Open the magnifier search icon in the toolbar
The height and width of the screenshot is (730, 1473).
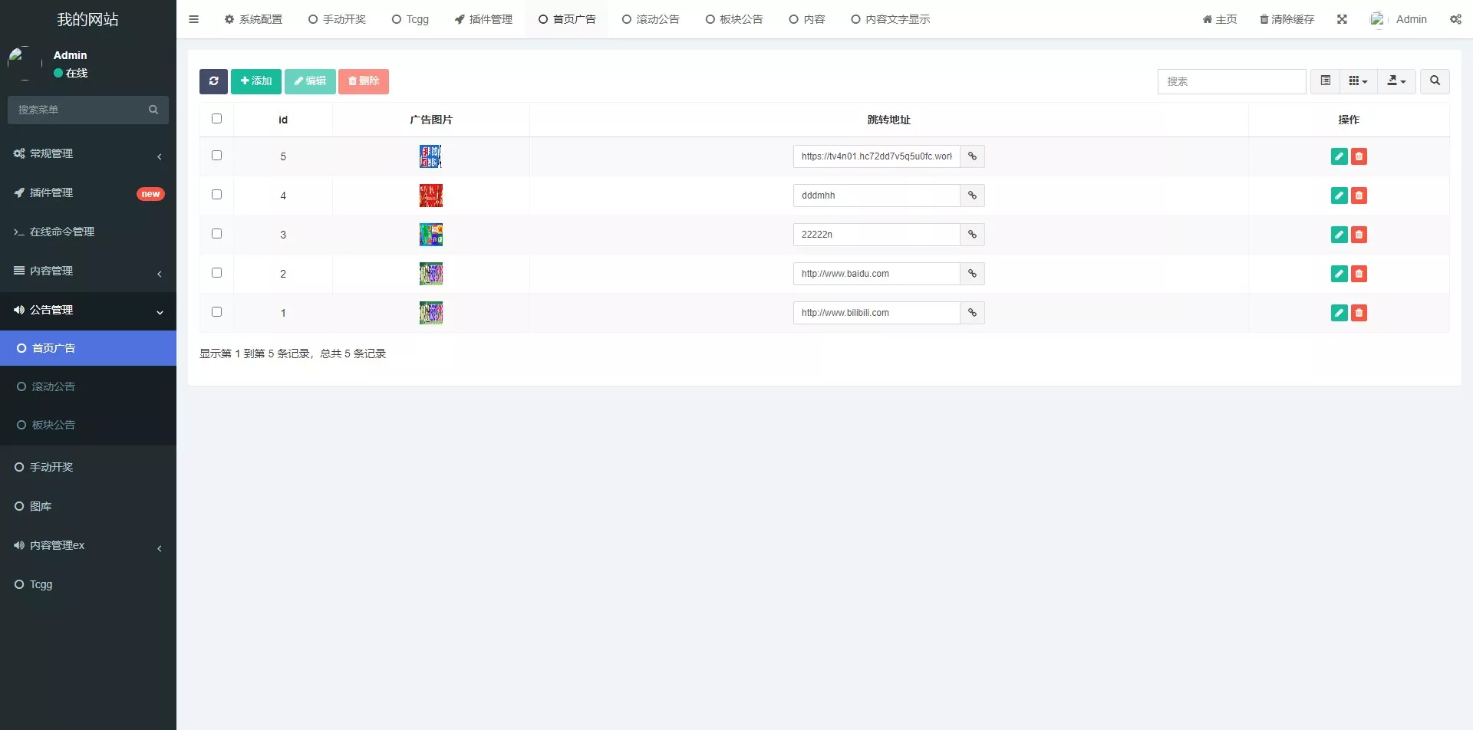point(1433,81)
